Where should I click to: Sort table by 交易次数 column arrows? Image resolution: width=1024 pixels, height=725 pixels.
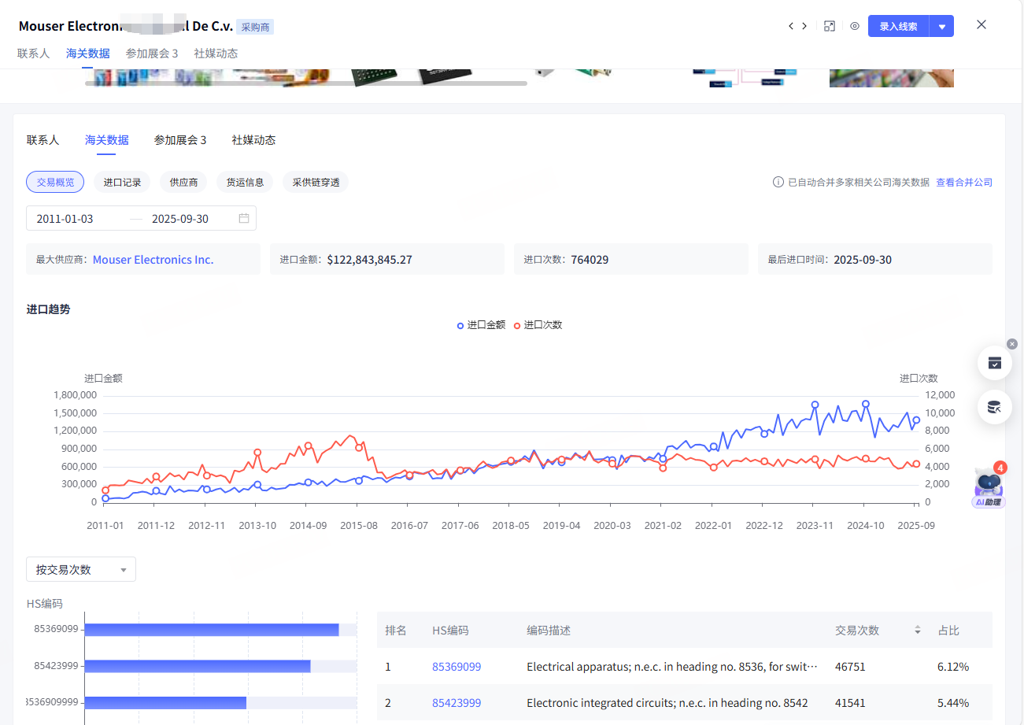coord(917,631)
